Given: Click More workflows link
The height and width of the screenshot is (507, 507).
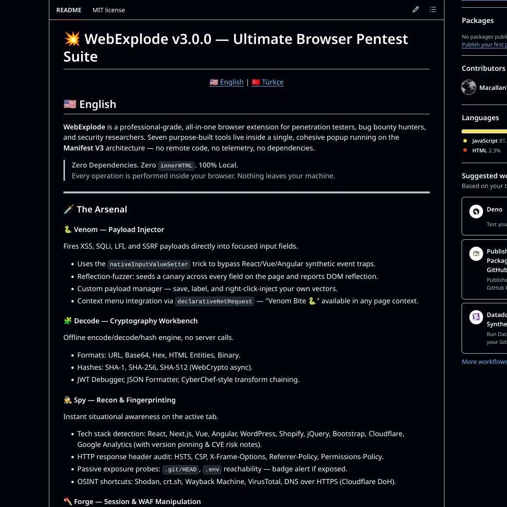Looking at the screenshot, I should coord(484,361).
